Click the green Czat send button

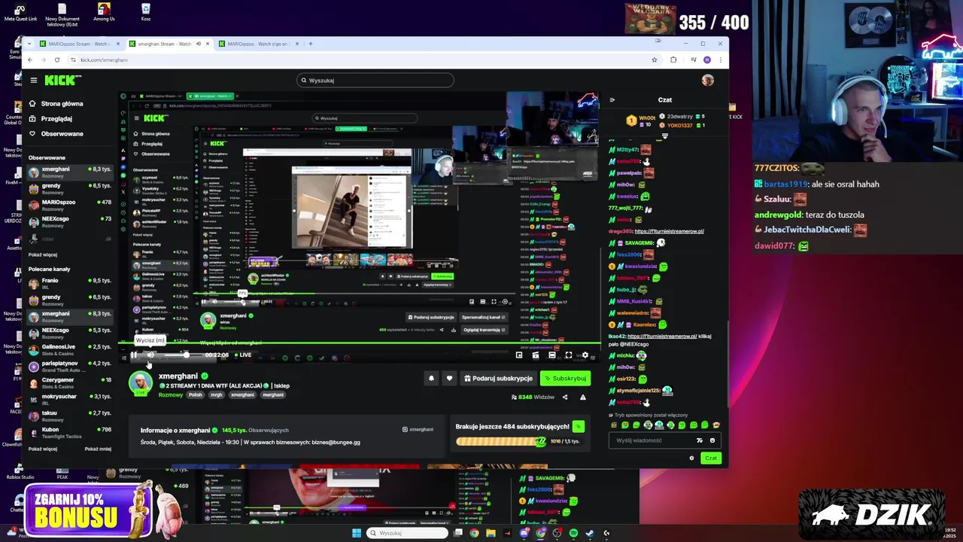711,458
